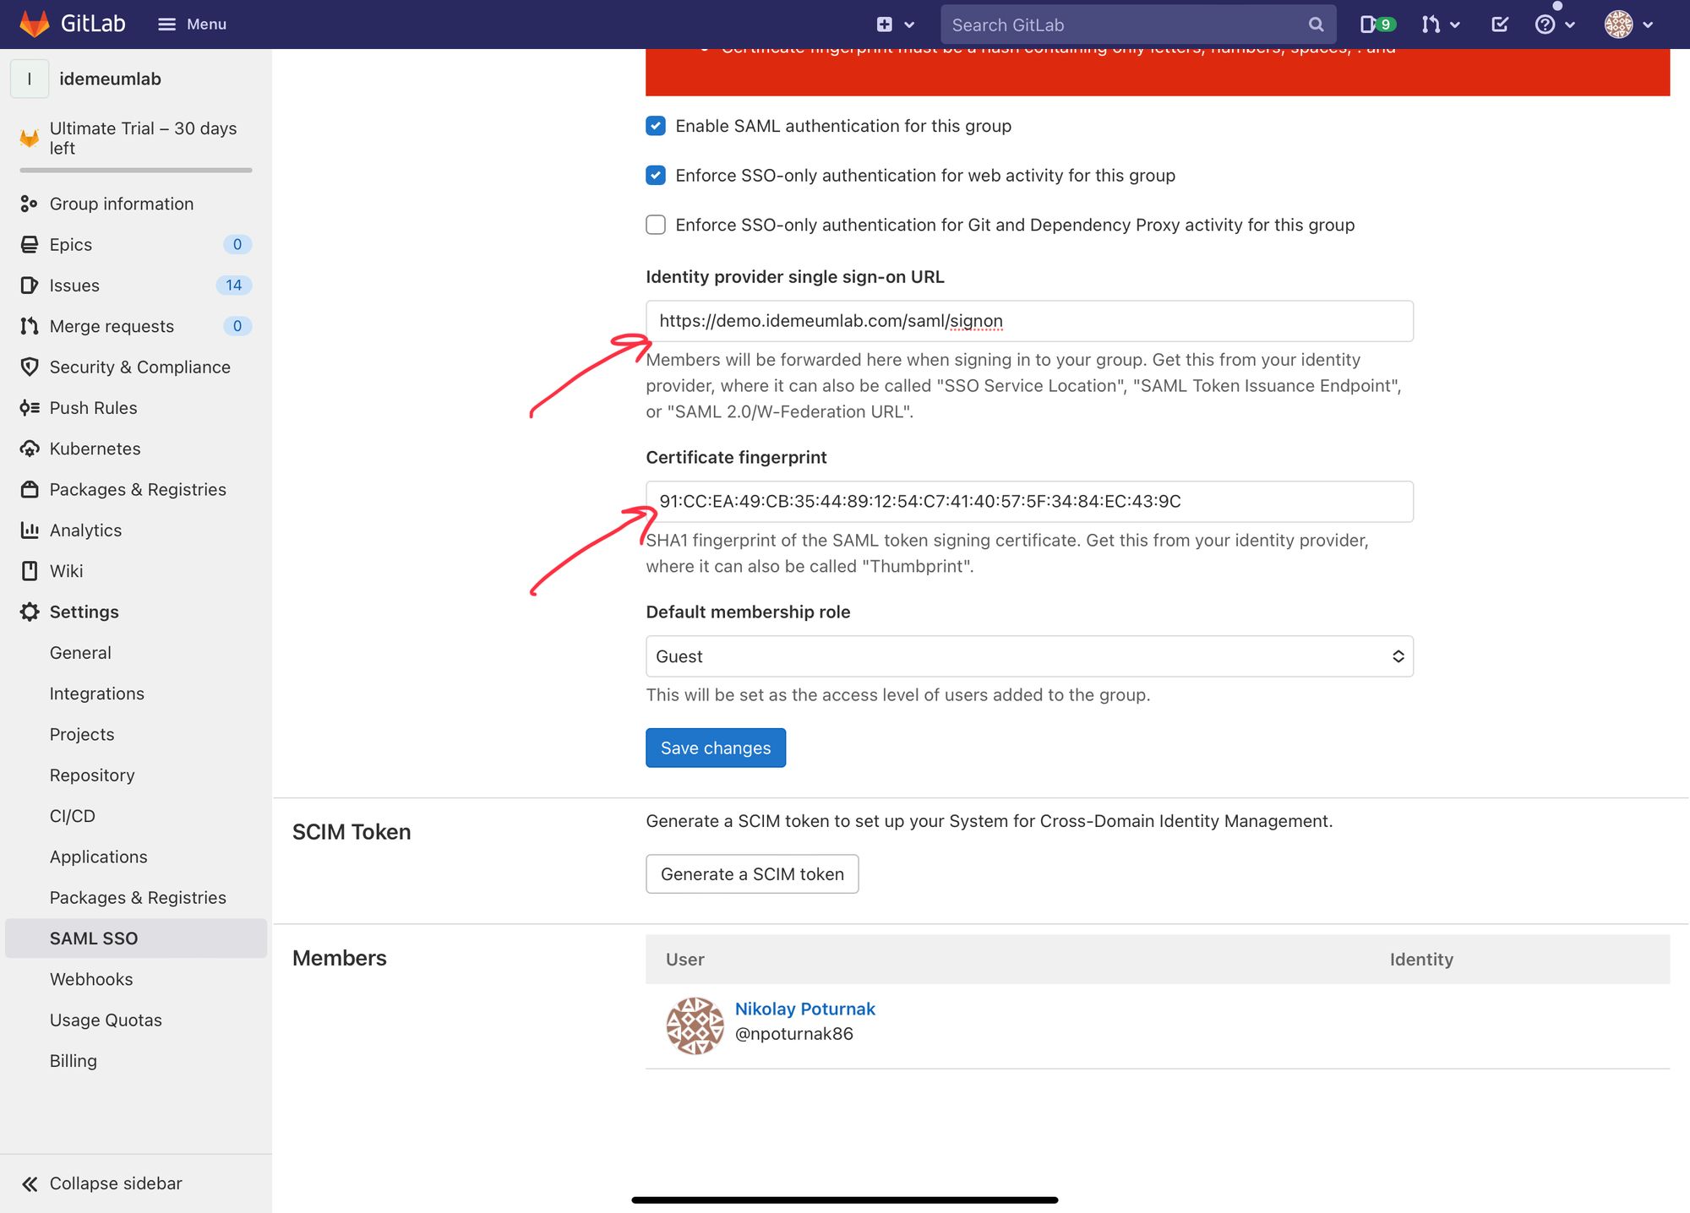Open Ultimate Trial 30 days left
The width and height of the screenshot is (1690, 1213).
tap(136, 138)
